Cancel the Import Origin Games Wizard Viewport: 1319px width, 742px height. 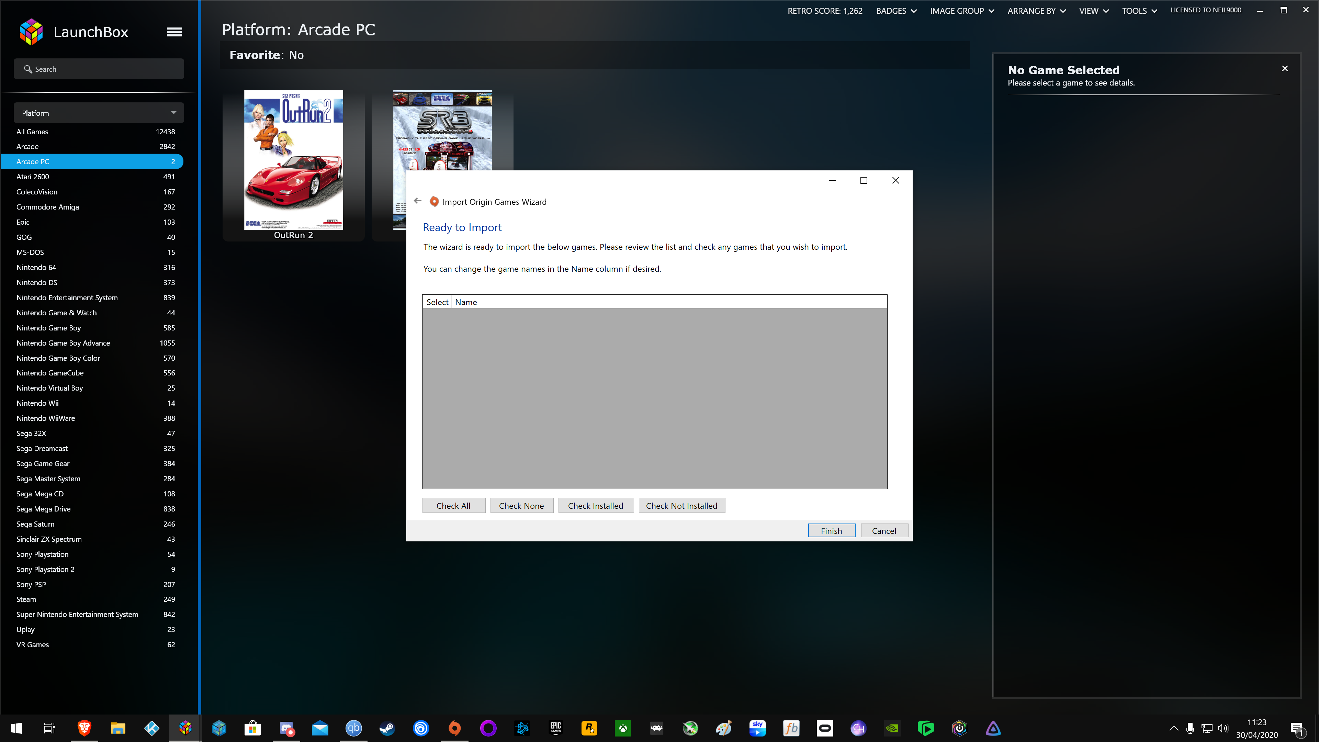[884, 530]
